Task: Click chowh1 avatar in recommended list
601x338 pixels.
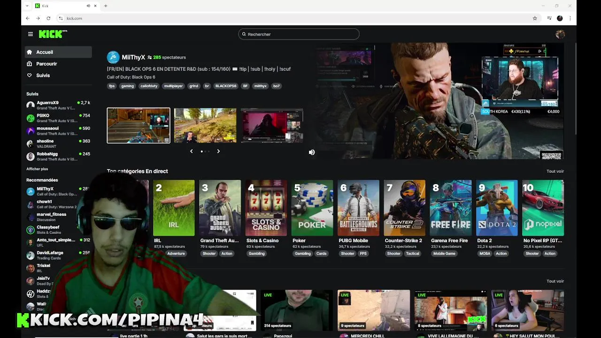Action: pyautogui.click(x=31, y=204)
